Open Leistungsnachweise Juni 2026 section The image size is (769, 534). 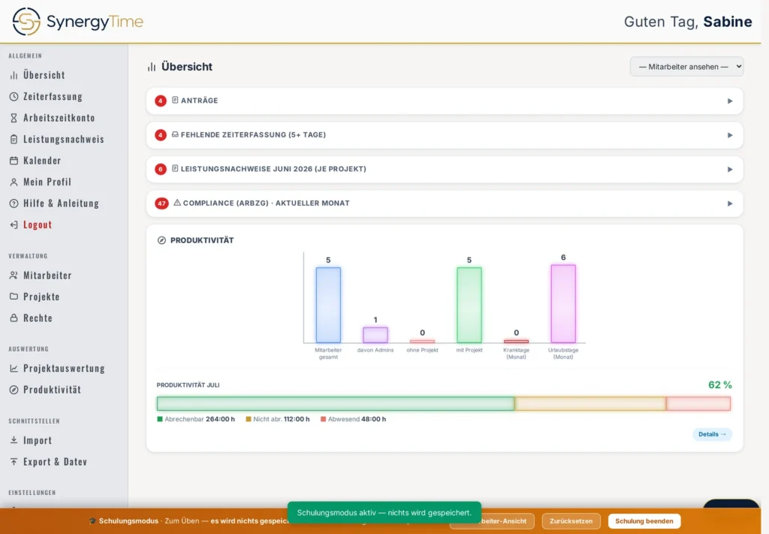click(445, 169)
